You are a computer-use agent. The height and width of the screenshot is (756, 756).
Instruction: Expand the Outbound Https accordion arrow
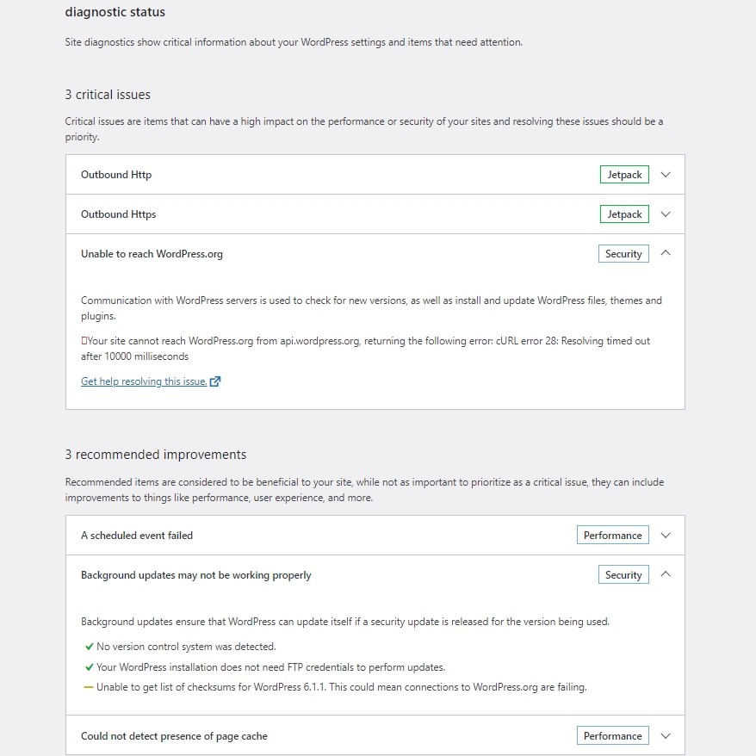[x=665, y=214]
